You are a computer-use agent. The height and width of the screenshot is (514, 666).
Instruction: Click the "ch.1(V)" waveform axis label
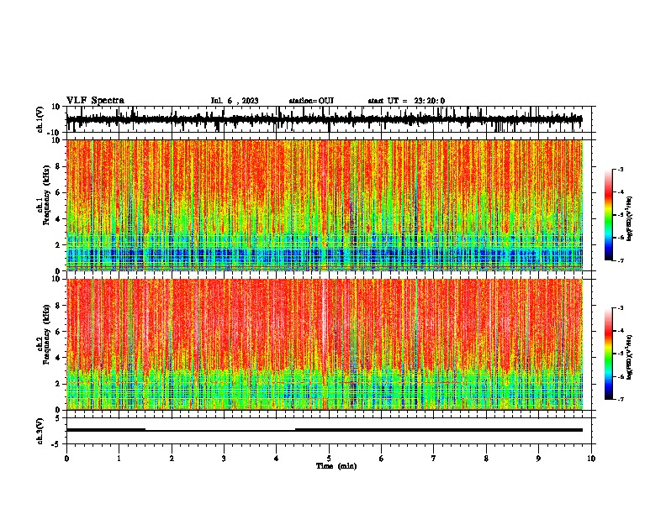[40, 119]
